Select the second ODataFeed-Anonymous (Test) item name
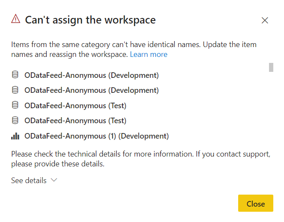284x222 pixels. coord(75,121)
